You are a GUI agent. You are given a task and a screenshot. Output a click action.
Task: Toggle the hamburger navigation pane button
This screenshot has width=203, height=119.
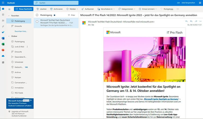(x=9, y=9)
